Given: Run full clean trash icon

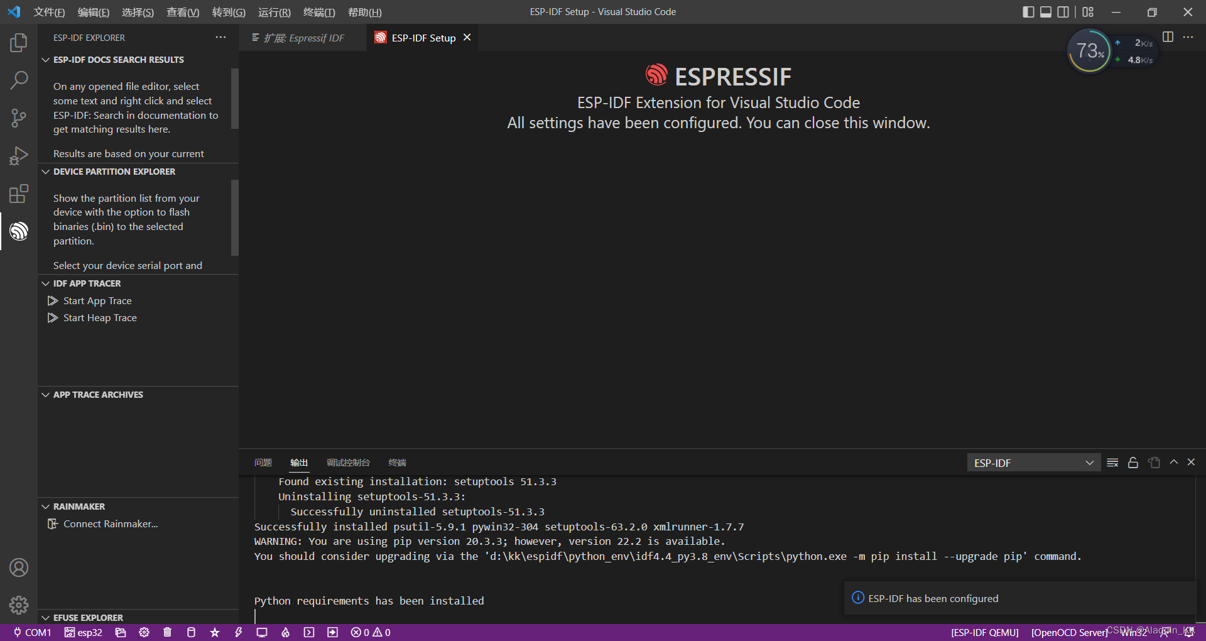Looking at the screenshot, I should pos(167,632).
